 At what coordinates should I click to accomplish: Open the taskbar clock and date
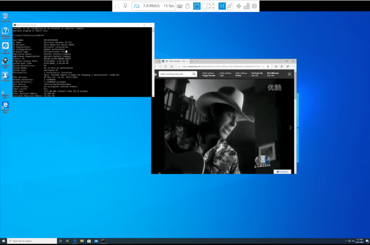[x=360, y=241]
